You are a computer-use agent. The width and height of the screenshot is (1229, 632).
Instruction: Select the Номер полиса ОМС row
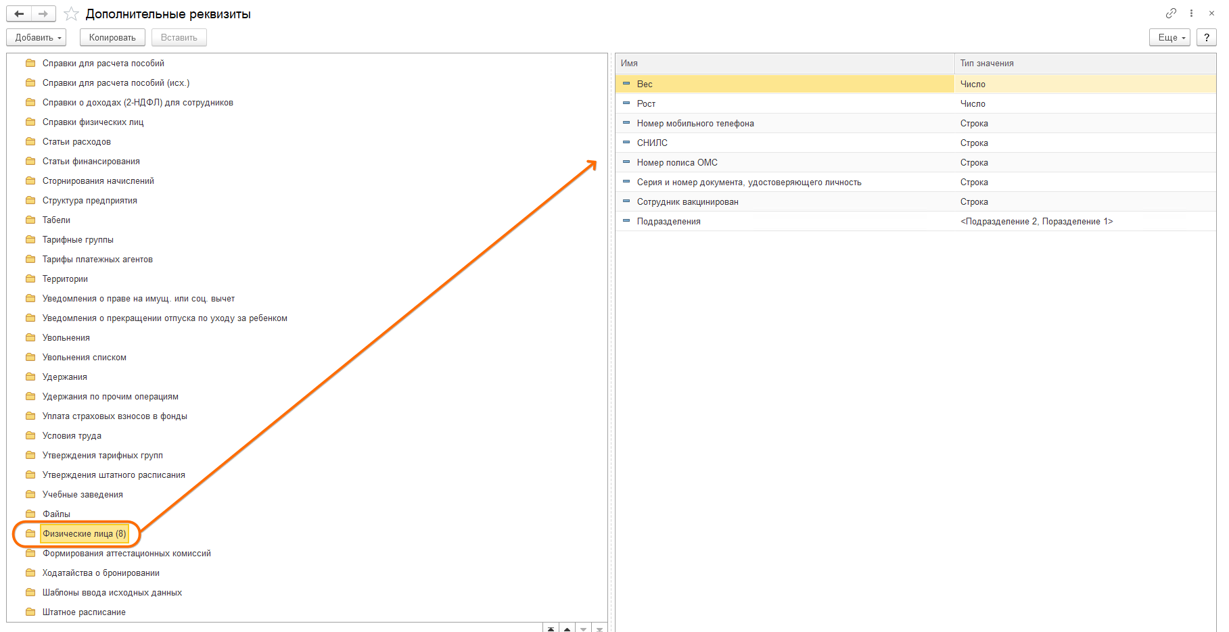pyautogui.click(x=916, y=162)
